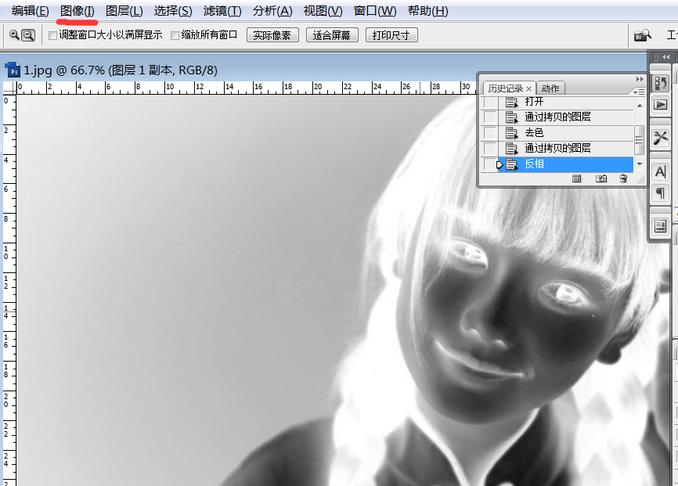Collapse the History panel with double arrows
Viewport: 678px width, 486px height.
[x=640, y=79]
